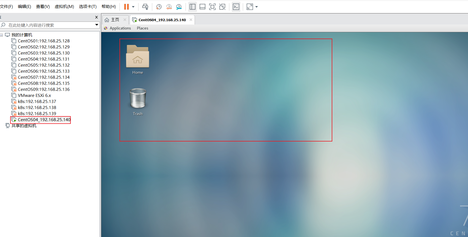Click the library search input field
The image size is (468, 237).
click(50, 25)
